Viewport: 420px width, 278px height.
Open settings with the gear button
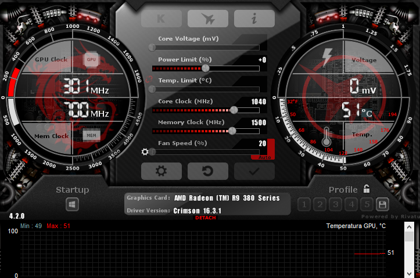click(161, 171)
